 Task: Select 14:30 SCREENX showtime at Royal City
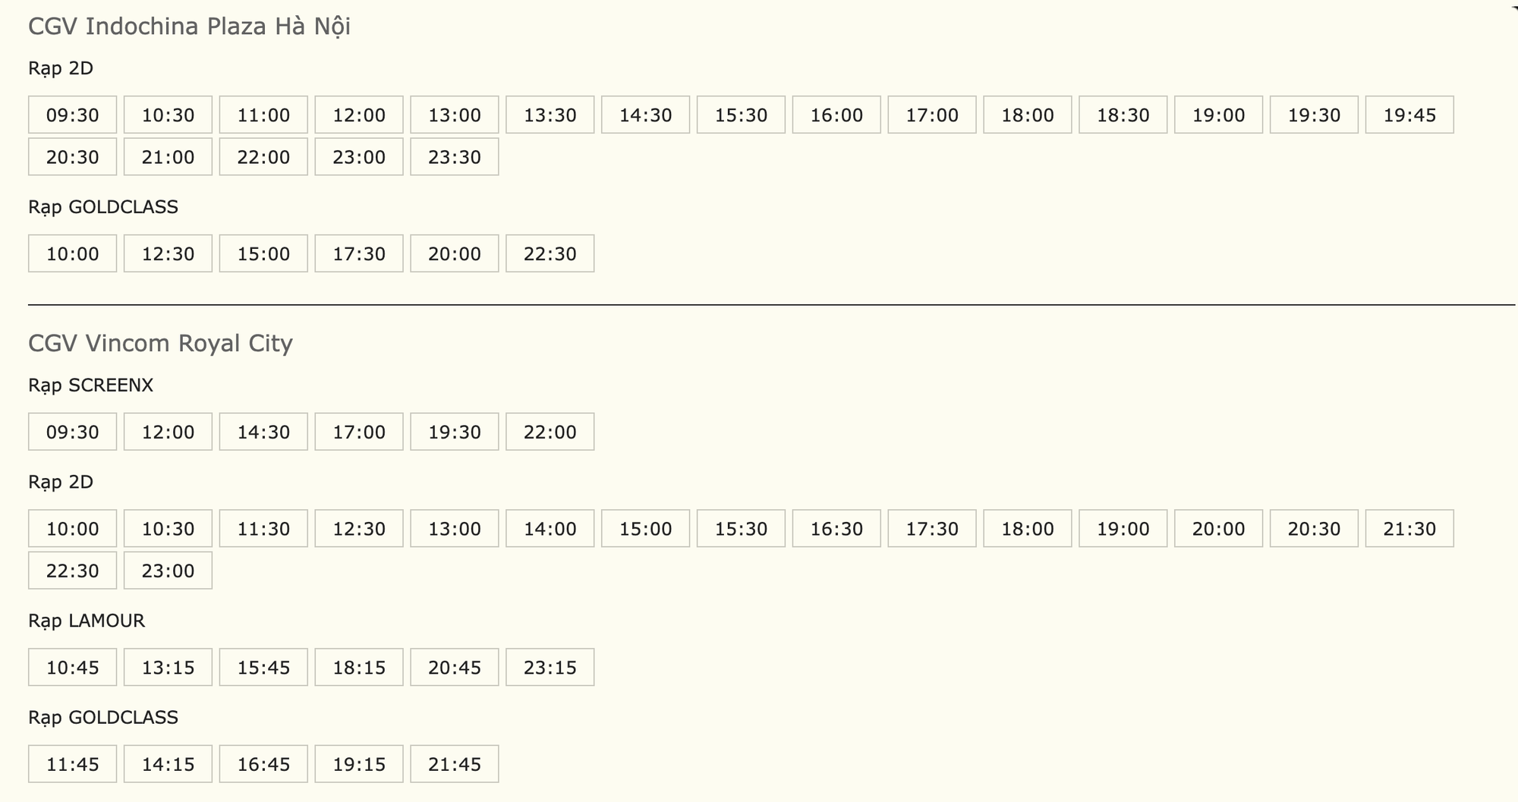pos(263,432)
